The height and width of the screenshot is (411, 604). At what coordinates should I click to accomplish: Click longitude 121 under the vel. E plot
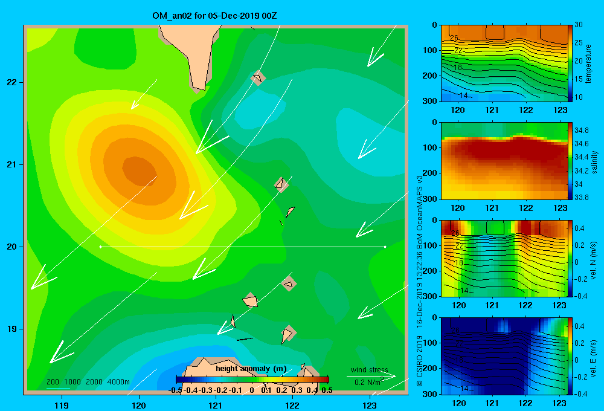click(492, 403)
